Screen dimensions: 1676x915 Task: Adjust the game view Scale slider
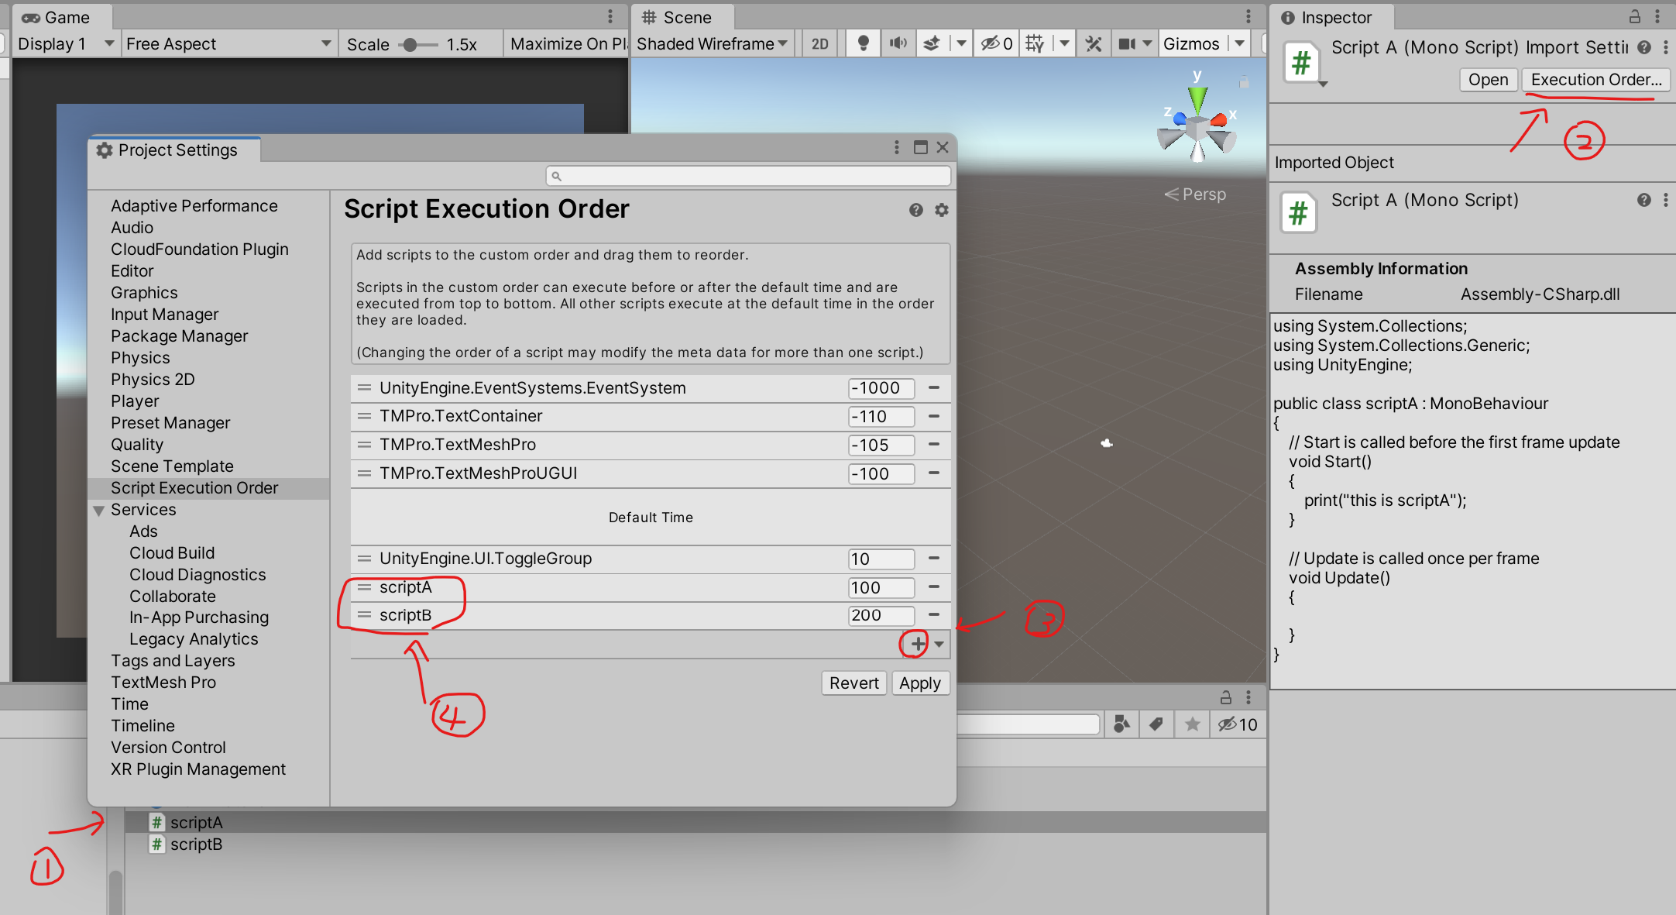(411, 45)
